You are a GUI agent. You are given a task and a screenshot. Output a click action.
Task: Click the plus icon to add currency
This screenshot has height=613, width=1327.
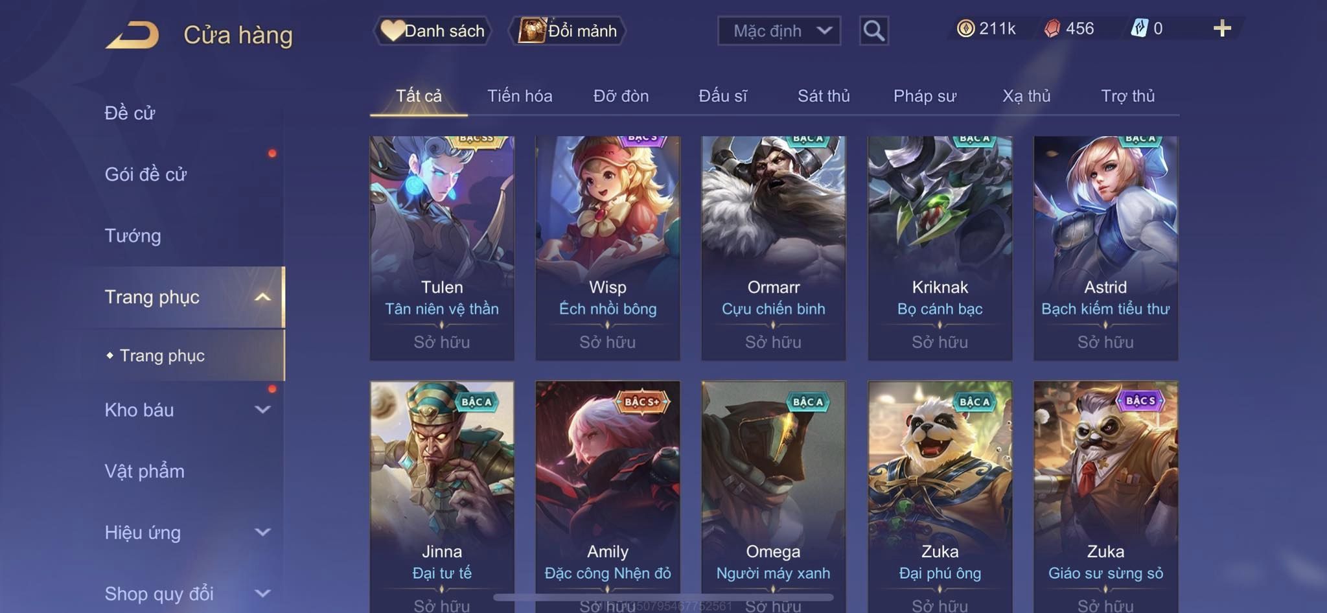coord(1222,29)
